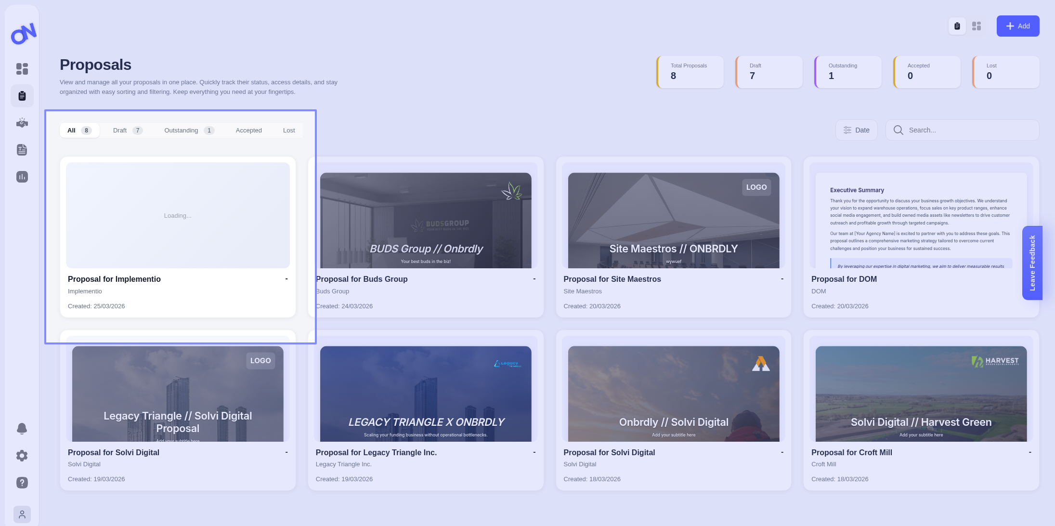Open the user profile icon
The image size is (1055, 526).
point(22,514)
